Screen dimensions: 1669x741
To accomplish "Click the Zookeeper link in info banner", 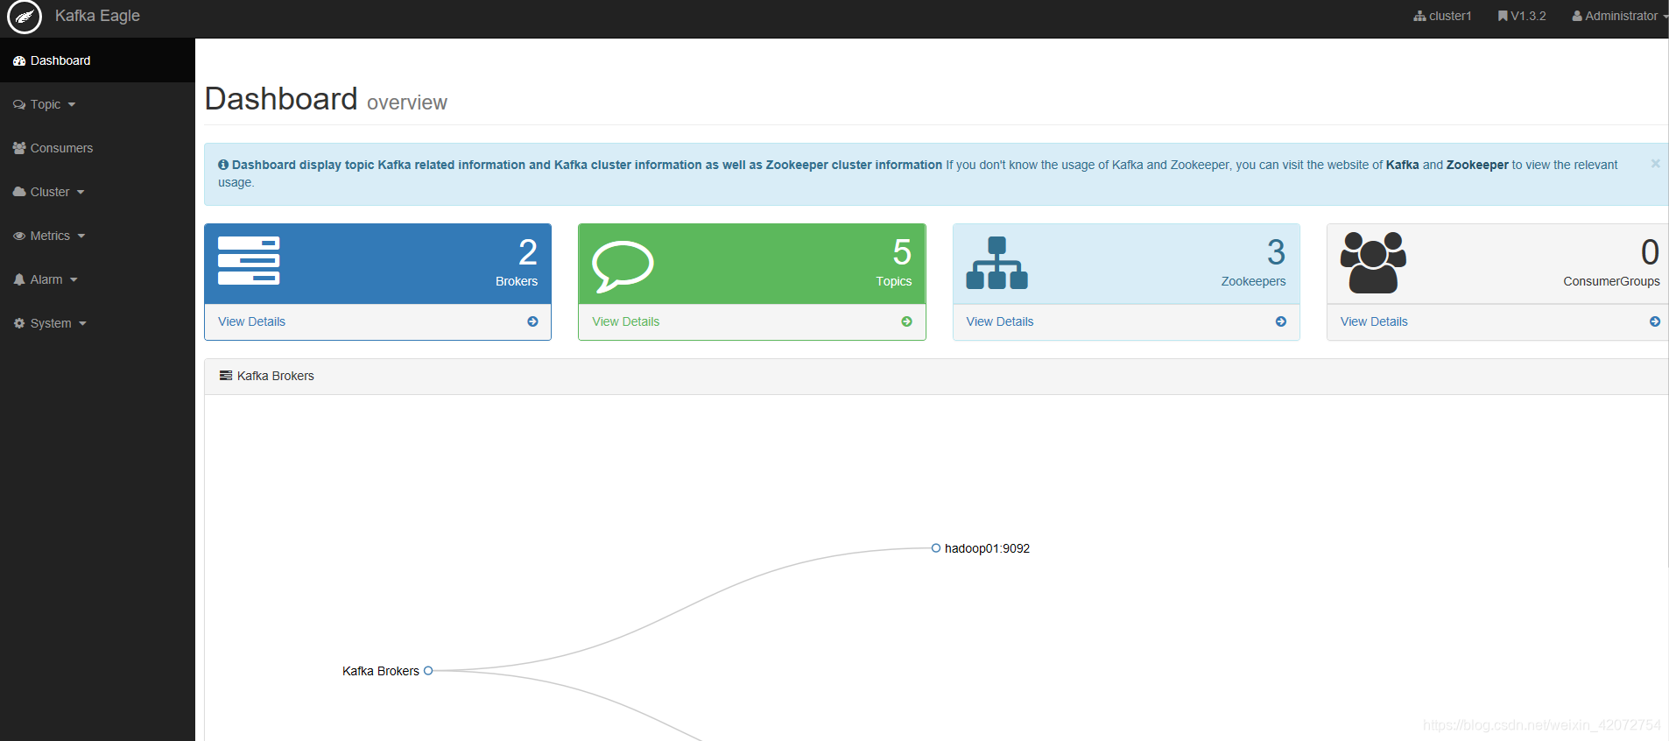I will coord(1477,165).
